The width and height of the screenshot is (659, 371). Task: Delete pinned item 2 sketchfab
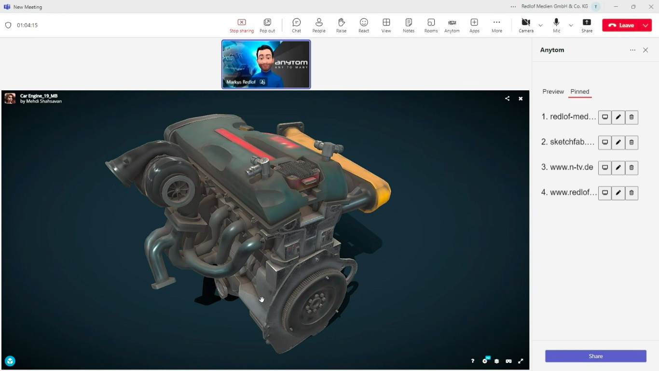(632, 143)
